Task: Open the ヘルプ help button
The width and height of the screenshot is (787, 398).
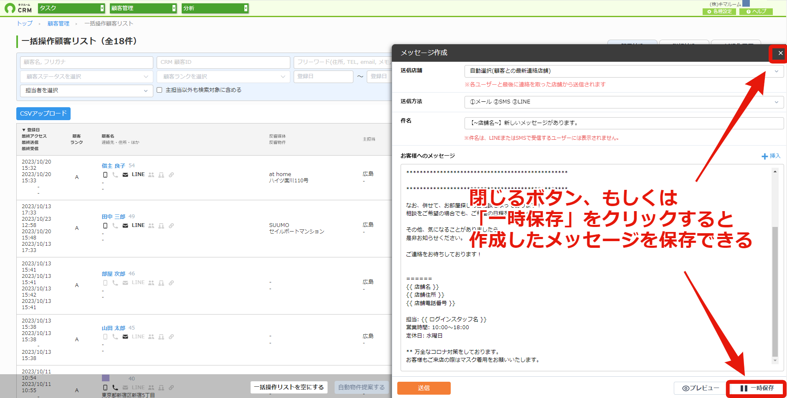Action: 756,12
